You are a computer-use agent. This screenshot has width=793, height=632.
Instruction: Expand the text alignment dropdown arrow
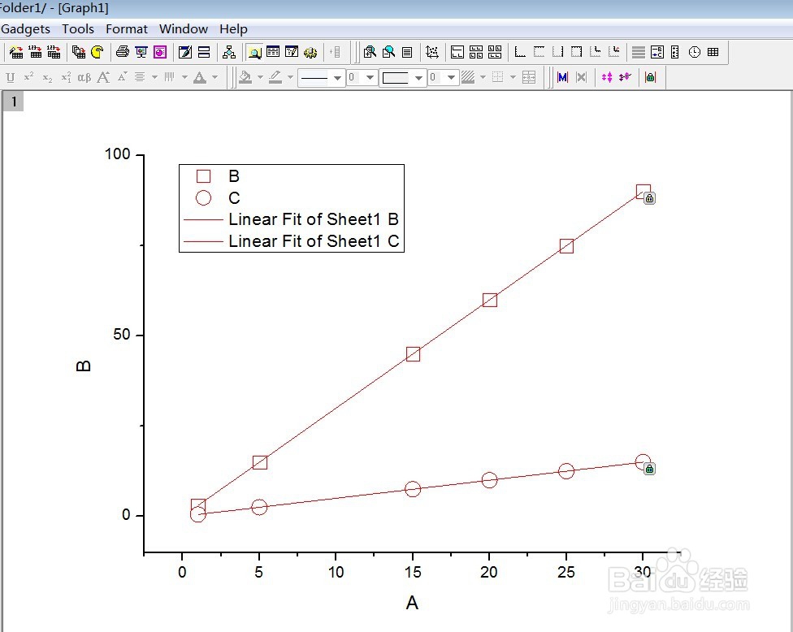click(x=154, y=77)
